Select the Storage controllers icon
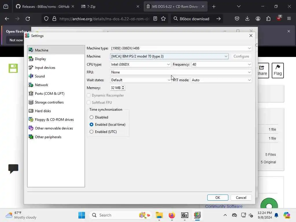The image size is (296, 222). (31, 102)
